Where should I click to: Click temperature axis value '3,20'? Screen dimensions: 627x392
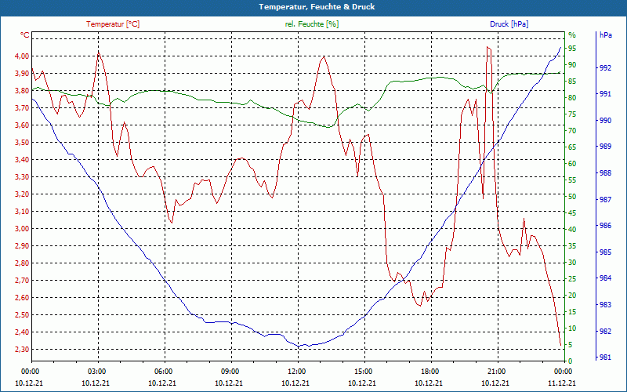coord(22,194)
